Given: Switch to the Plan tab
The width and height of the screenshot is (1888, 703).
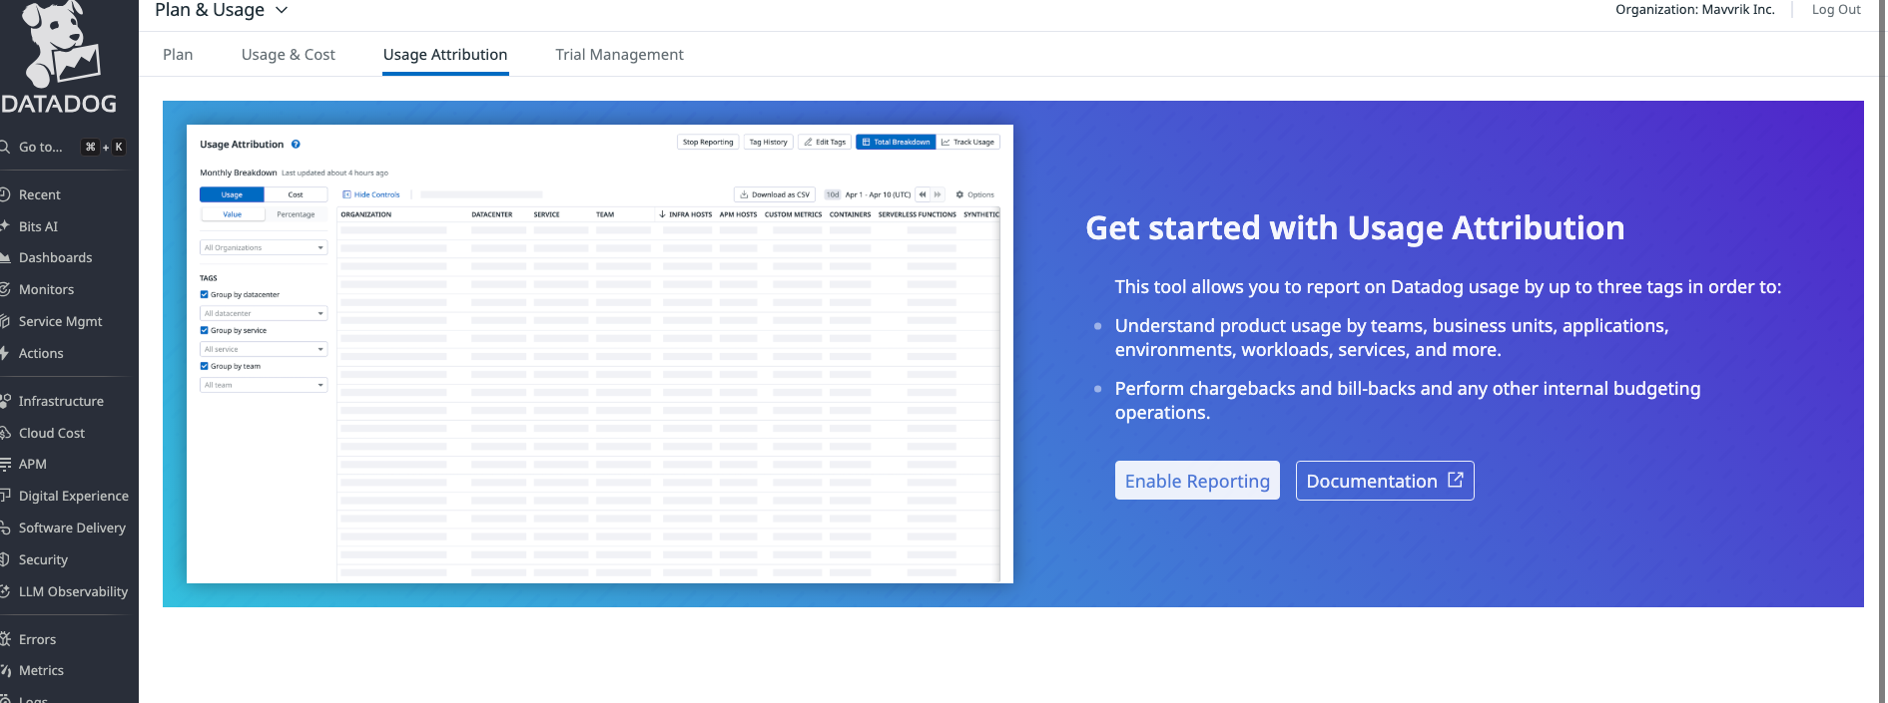Looking at the screenshot, I should pyautogui.click(x=178, y=55).
